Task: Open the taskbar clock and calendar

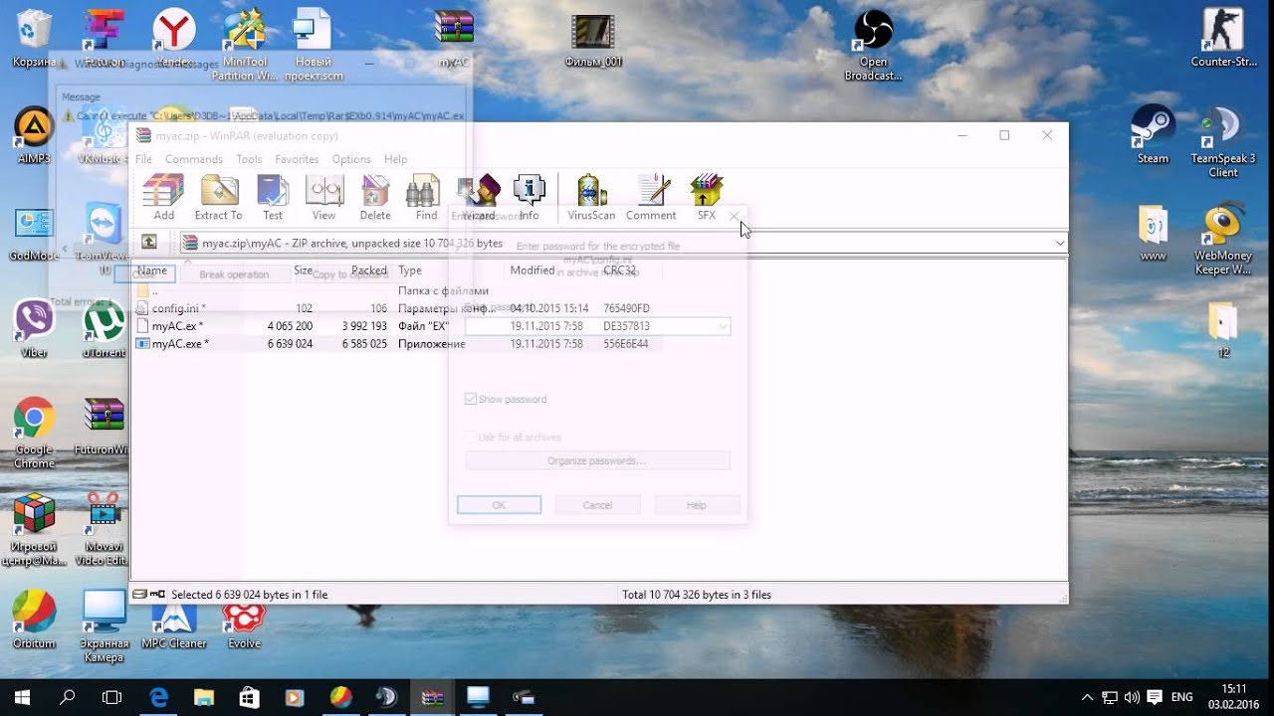Action: pyautogui.click(x=1234, y=697)
